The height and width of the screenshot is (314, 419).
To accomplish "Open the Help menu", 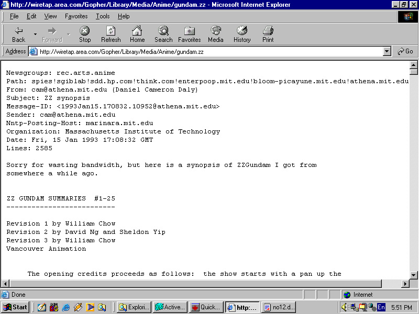I will 124,16.
